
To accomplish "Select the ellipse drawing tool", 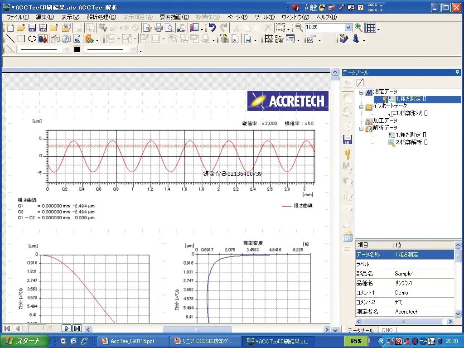I will [32, 39].
